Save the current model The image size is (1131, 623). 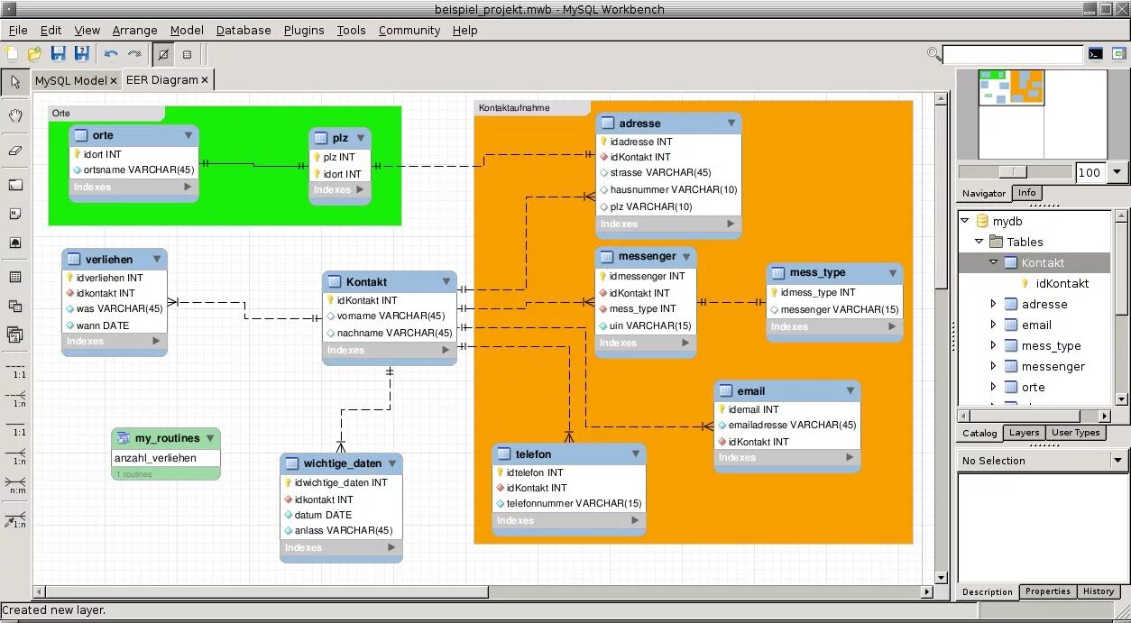click(59, 53)
